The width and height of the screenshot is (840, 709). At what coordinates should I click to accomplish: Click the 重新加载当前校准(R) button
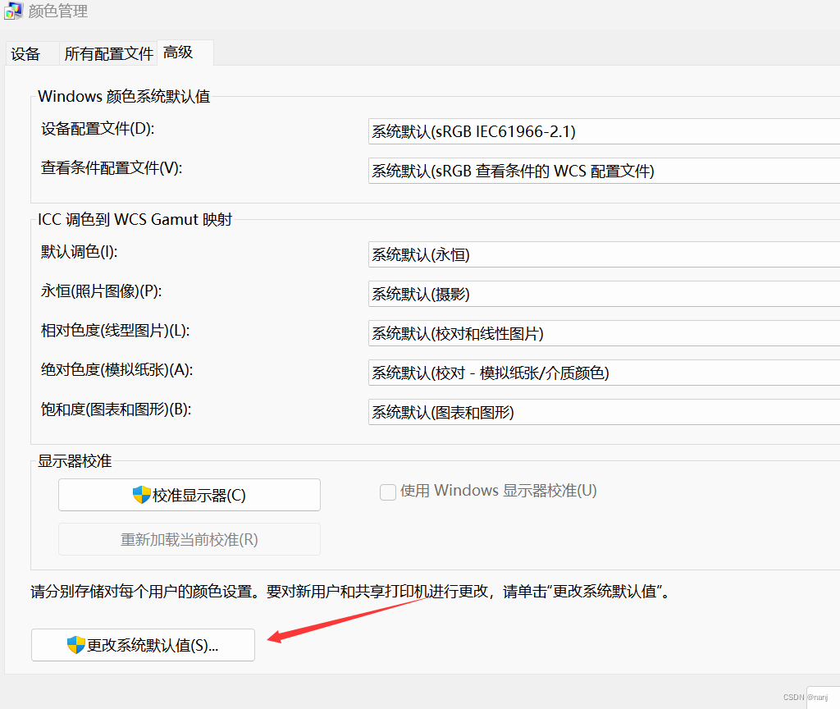click(x=189, y=539)
